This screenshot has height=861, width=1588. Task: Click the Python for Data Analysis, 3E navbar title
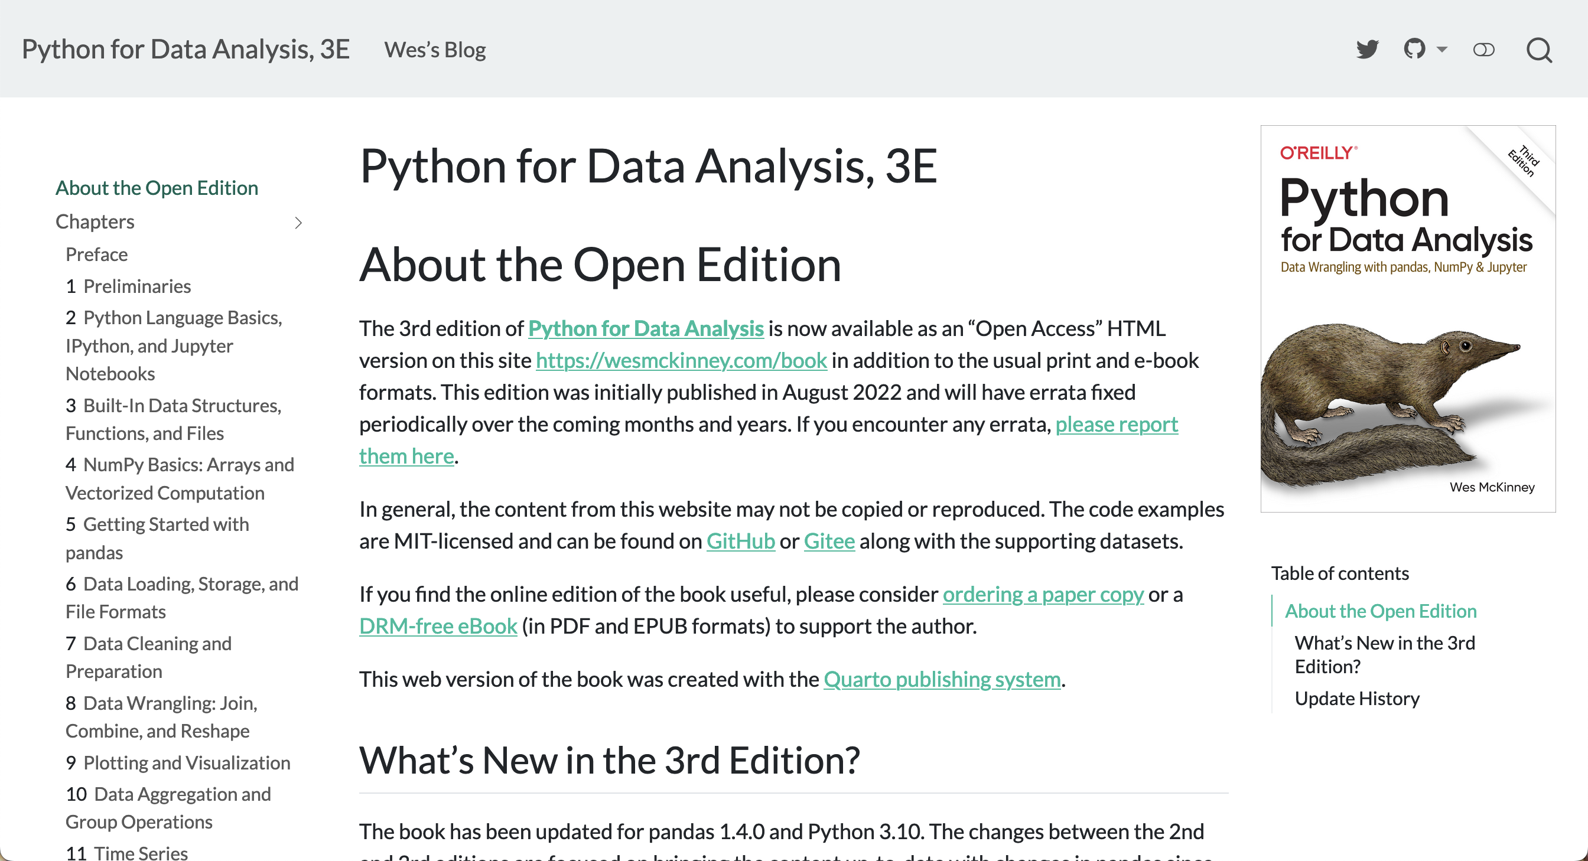click(x=186, y=49)
